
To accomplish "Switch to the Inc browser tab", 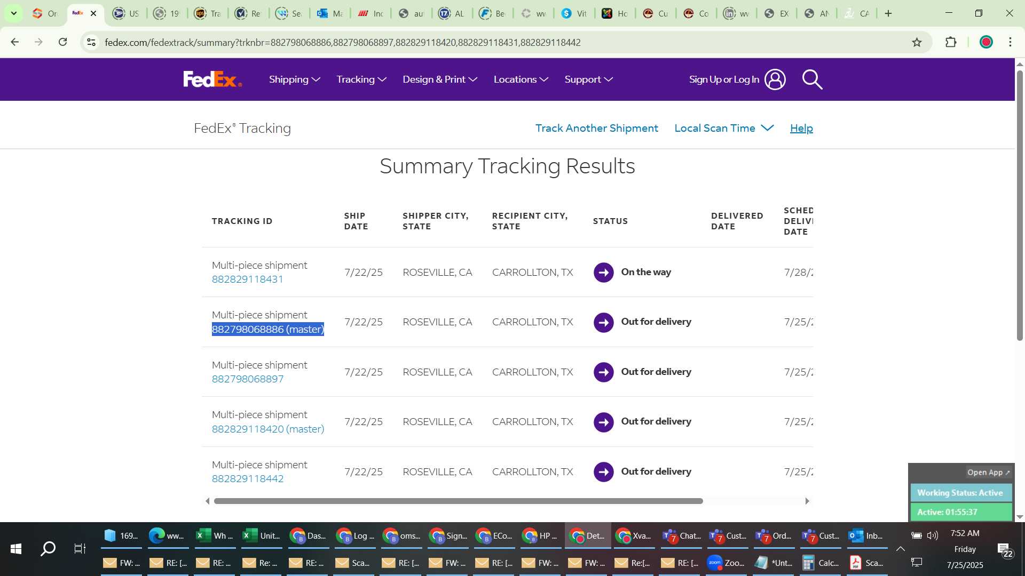I will click(370, 13).
